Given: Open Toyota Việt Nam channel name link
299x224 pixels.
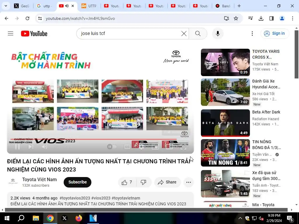Looking at the screenshot, I should (x=39, y=179).
